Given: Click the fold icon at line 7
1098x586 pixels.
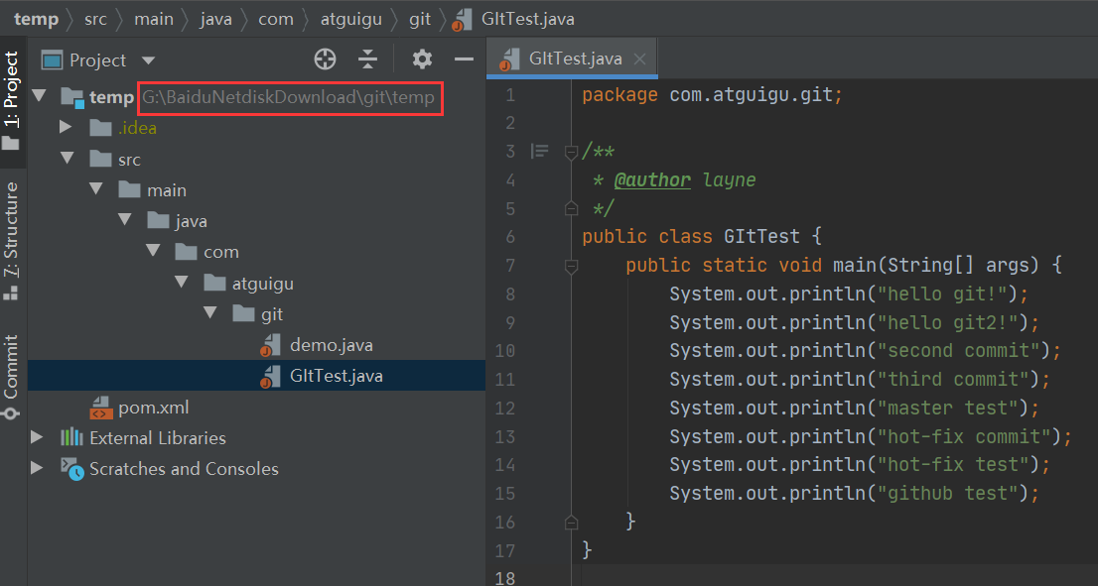Looking at the screenshot, I should pos(571,266).
